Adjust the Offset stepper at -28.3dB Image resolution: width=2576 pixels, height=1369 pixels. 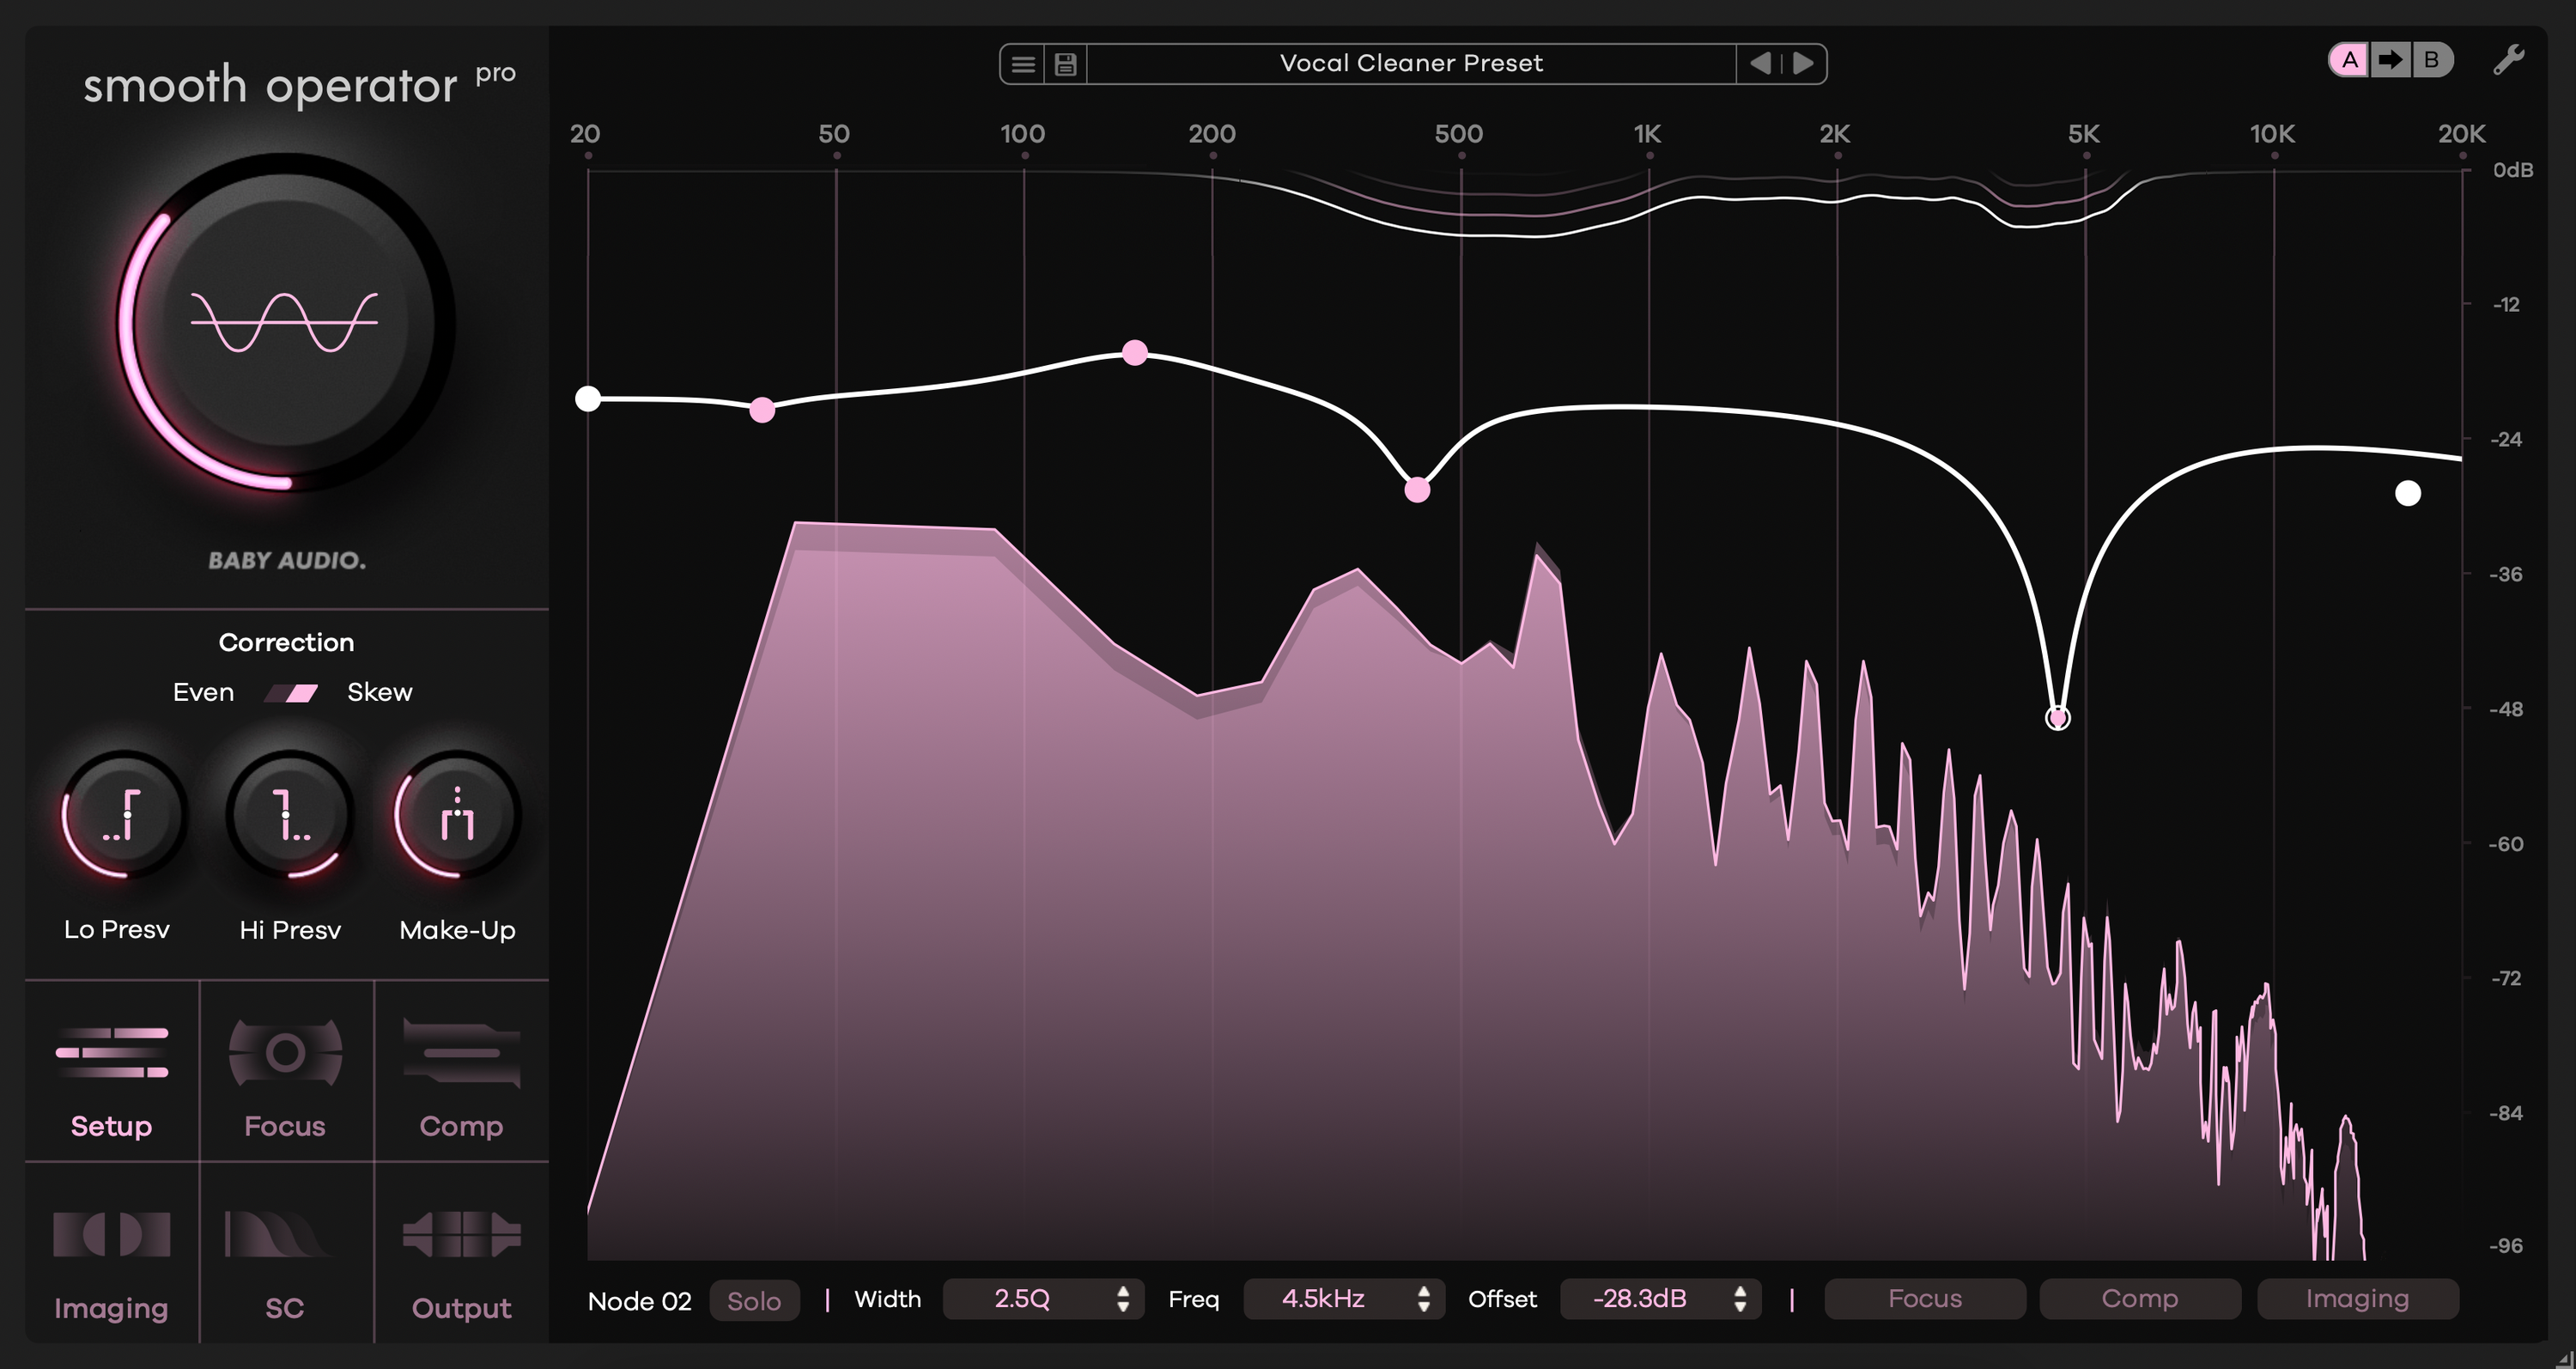[x=1741, y=1299]
